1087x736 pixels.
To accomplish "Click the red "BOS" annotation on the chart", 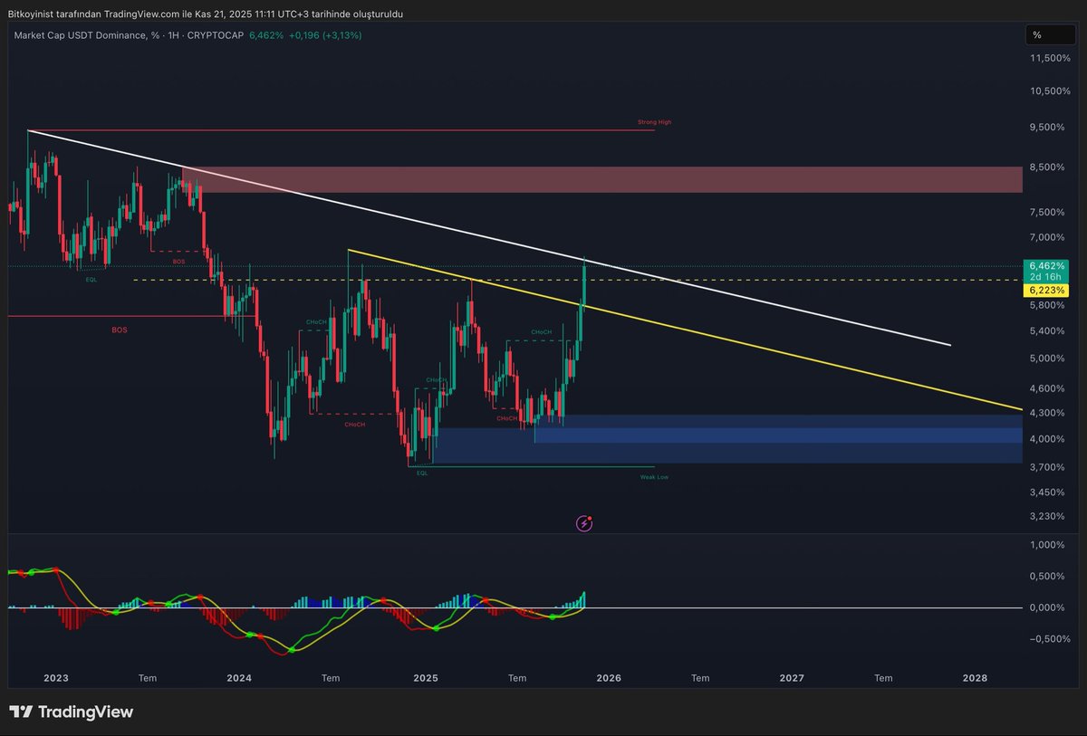I will click(x=118, y=330).
